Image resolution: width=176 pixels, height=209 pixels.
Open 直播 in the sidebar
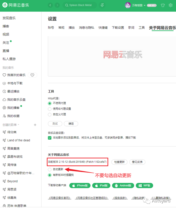click(6, 51)
